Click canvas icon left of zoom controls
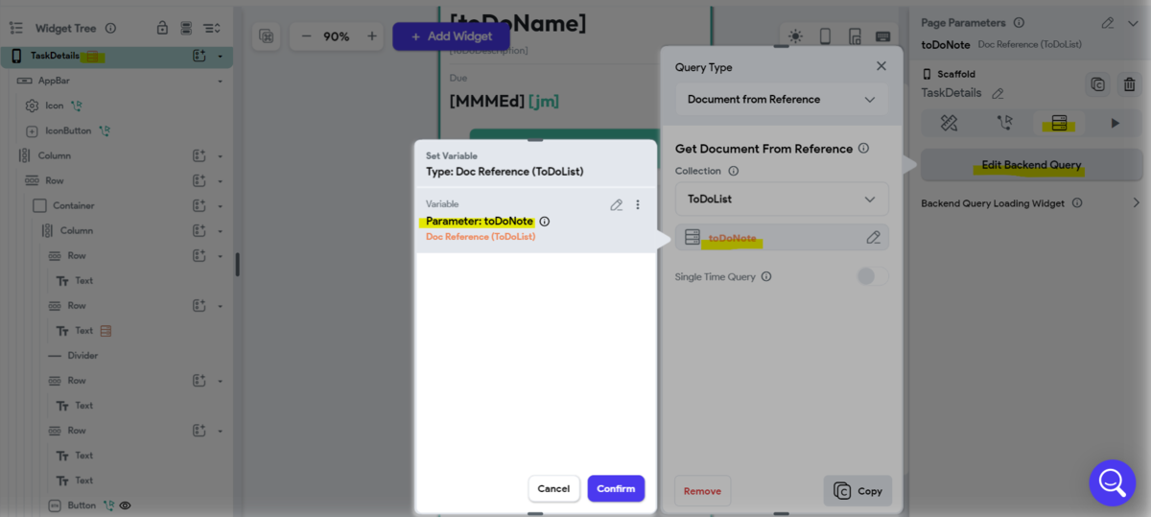 (x=266, y=36)
